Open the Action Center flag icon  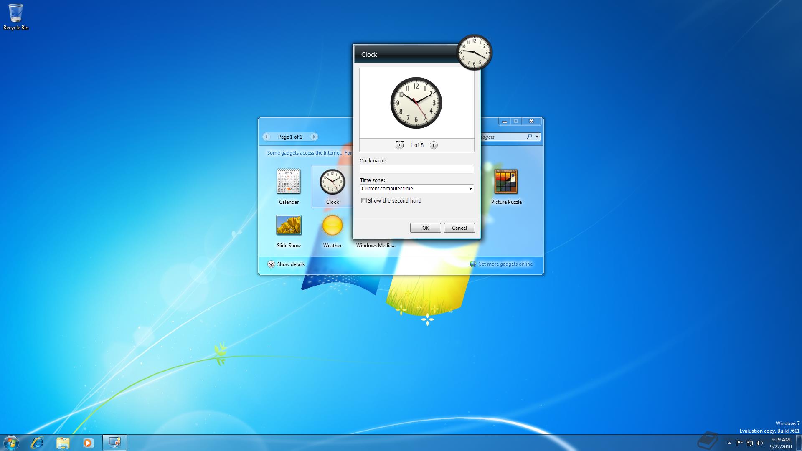tap(739, 443)
